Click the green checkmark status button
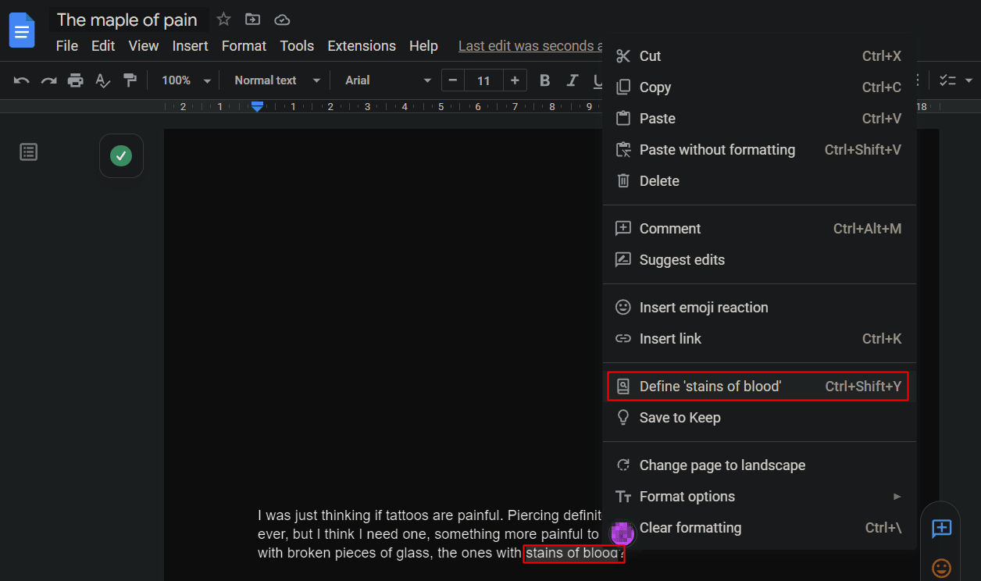Viewport: 981px width, 581px height. (x=121, y=156)
